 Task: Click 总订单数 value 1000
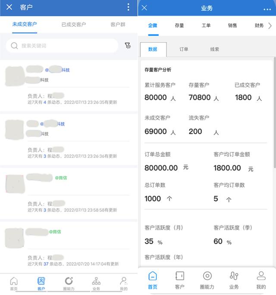point(153,199)
